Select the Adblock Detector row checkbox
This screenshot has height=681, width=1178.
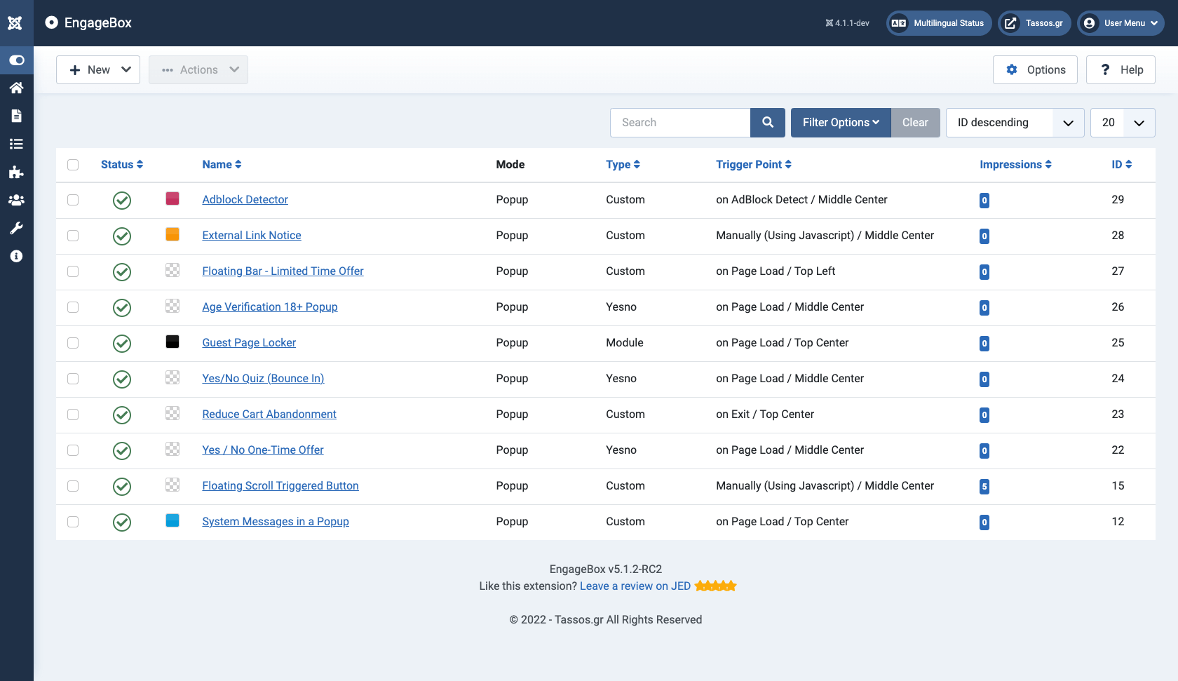tap(73, 200)
